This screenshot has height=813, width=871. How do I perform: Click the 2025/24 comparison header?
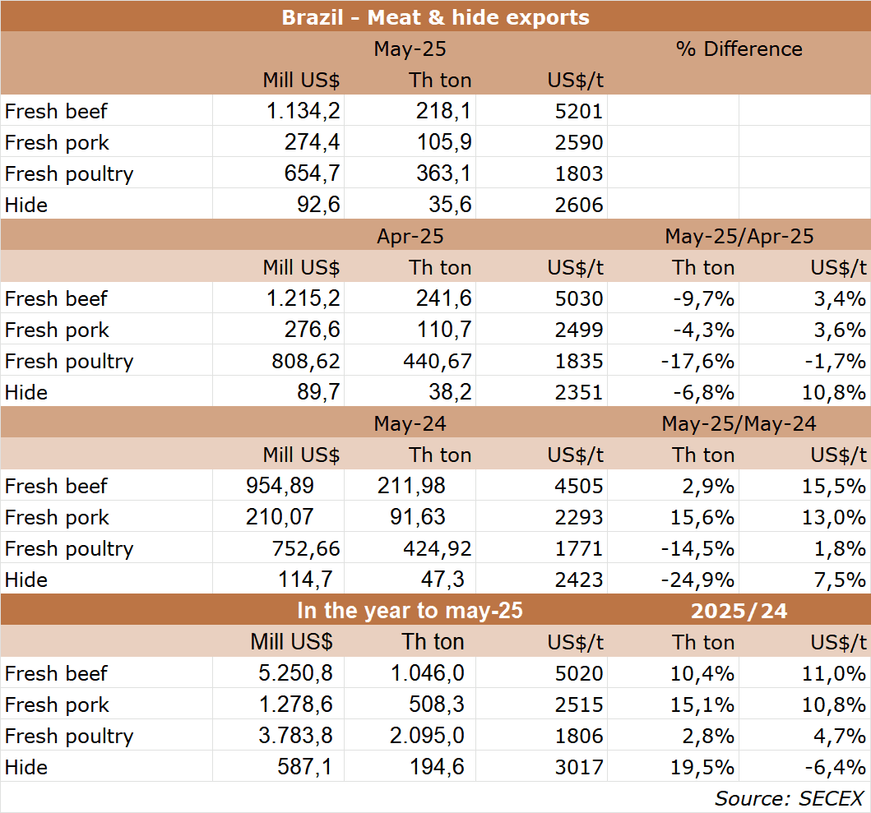(x=739, y=612)
